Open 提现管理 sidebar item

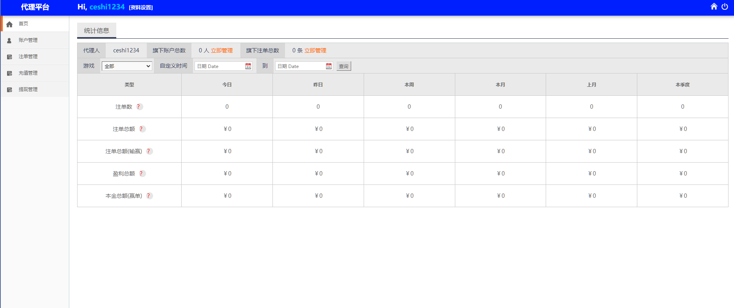pos(28,90)
